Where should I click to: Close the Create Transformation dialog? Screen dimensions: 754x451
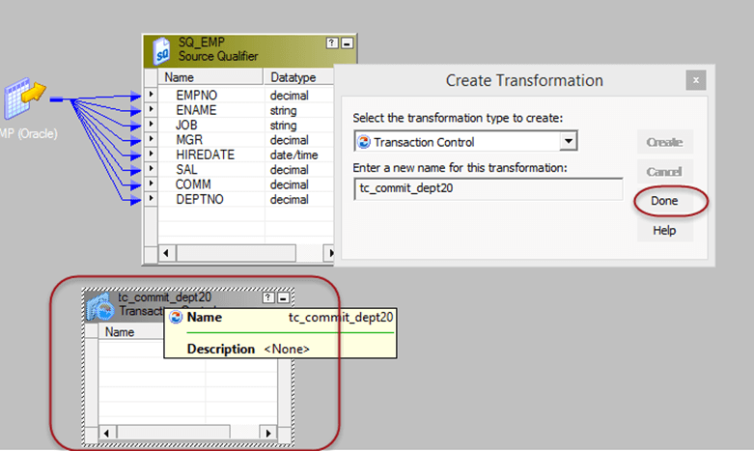(x=693, y=81)
